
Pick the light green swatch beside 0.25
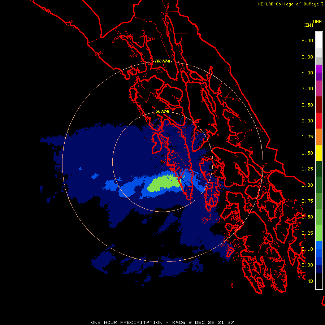pyautogui.click(x=319, y=233)
